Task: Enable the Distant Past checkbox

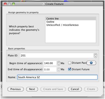Action: [x=70, y=63]
